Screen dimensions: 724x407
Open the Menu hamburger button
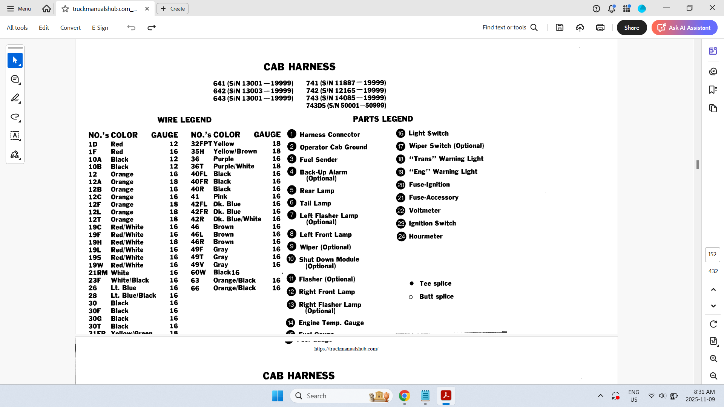pos(19,9)
